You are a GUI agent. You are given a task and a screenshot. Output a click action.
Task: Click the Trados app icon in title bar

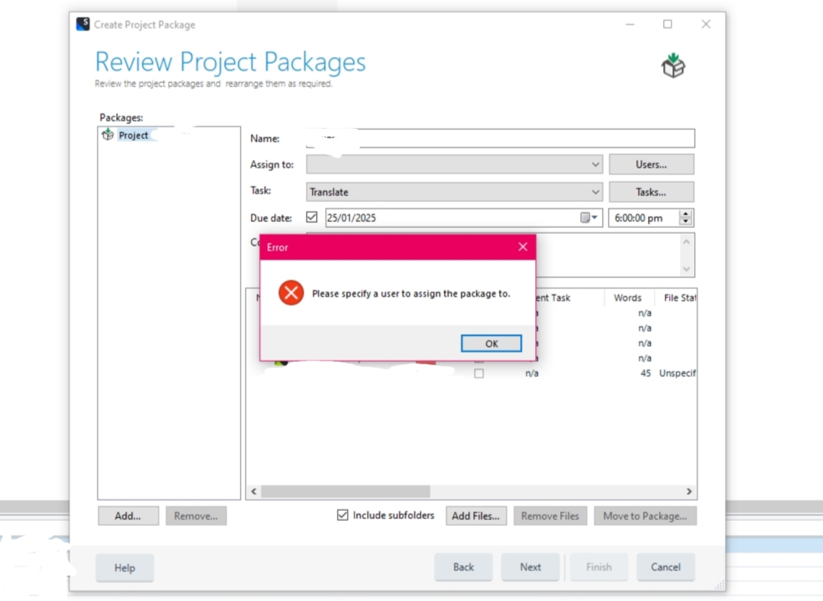point(83,24)
